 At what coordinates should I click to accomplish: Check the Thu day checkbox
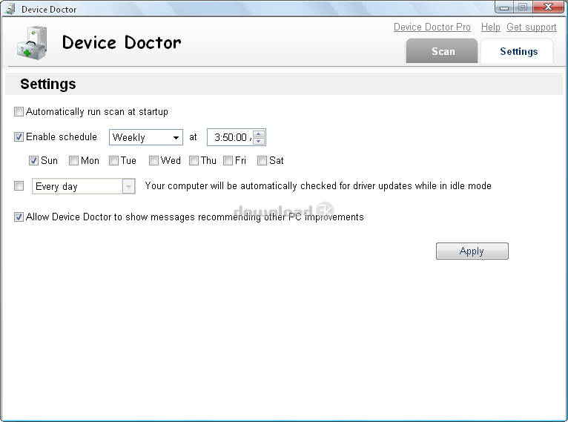(x=194, y=160)
